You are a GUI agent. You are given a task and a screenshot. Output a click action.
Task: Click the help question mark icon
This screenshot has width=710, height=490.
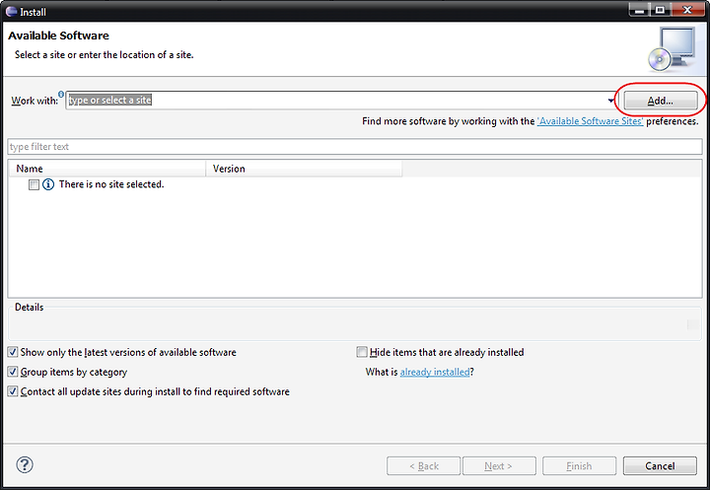[x=25, y=464]
